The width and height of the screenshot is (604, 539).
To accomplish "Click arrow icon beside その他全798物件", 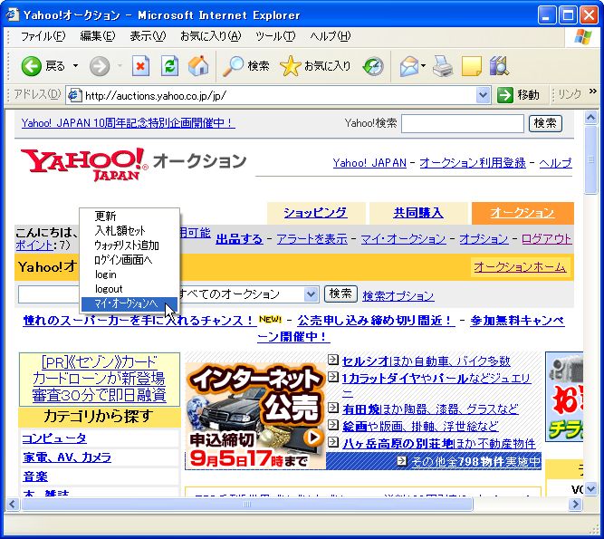I will click(402, 460).
